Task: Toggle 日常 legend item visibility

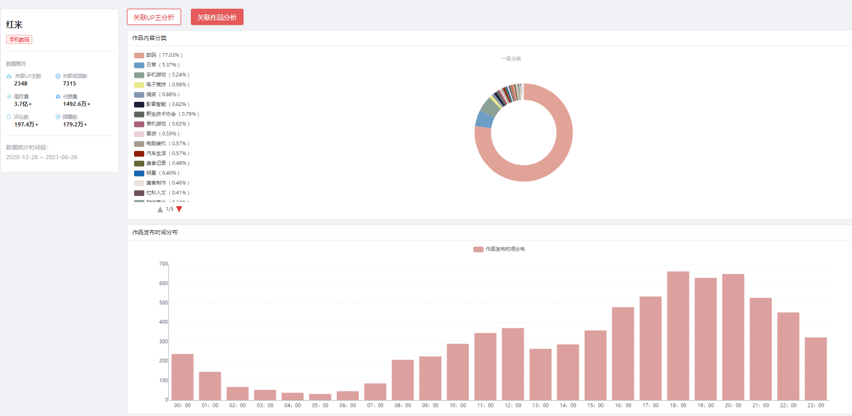Action: [x=157, y=65]
